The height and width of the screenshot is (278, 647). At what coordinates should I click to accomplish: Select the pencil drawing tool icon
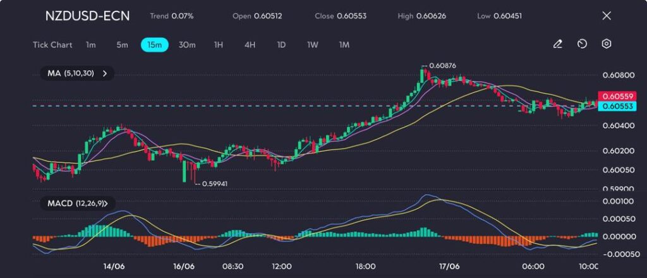pos(557,44)
